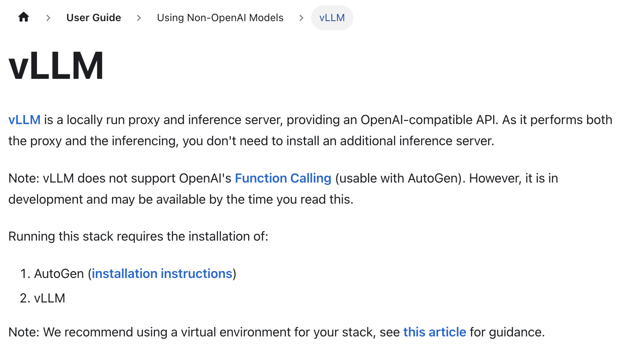Click the 'Running this stack requires' sentence
The width and height of the screenshot is (629, 350).
138,236
